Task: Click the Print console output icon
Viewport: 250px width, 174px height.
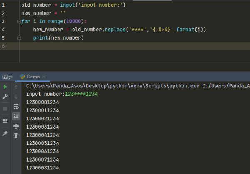Action: [16, 126]
